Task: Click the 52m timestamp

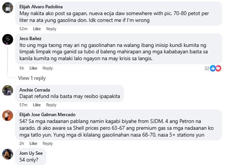Action: (x=24, y=29)
